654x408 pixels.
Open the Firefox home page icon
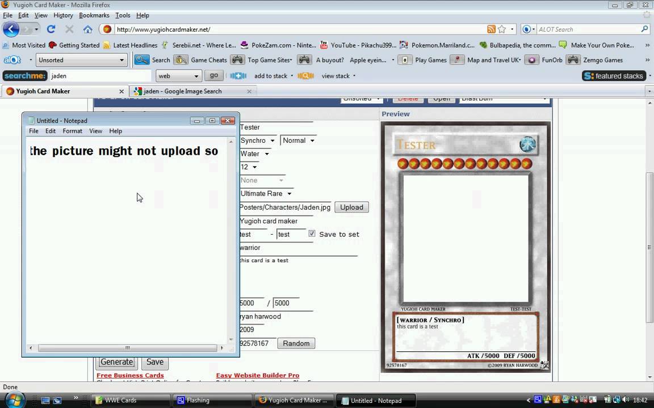(87, 29)
